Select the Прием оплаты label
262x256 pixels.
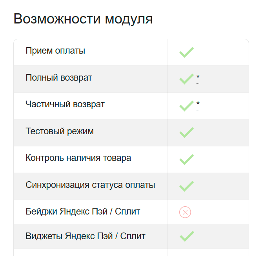(x=55, y=50)
